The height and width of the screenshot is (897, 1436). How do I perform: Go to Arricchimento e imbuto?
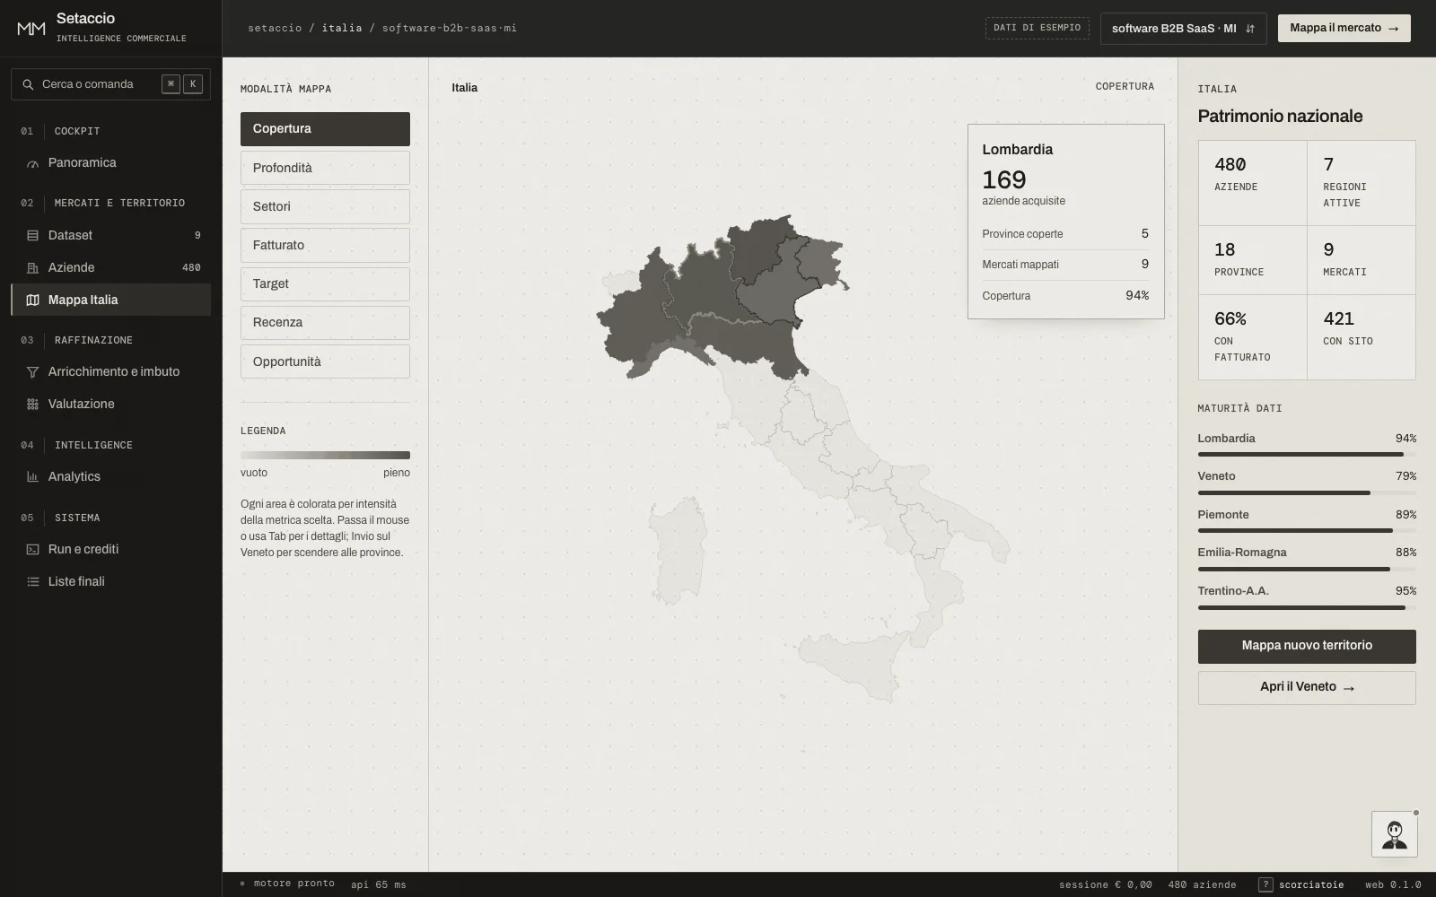click(110, 372)
